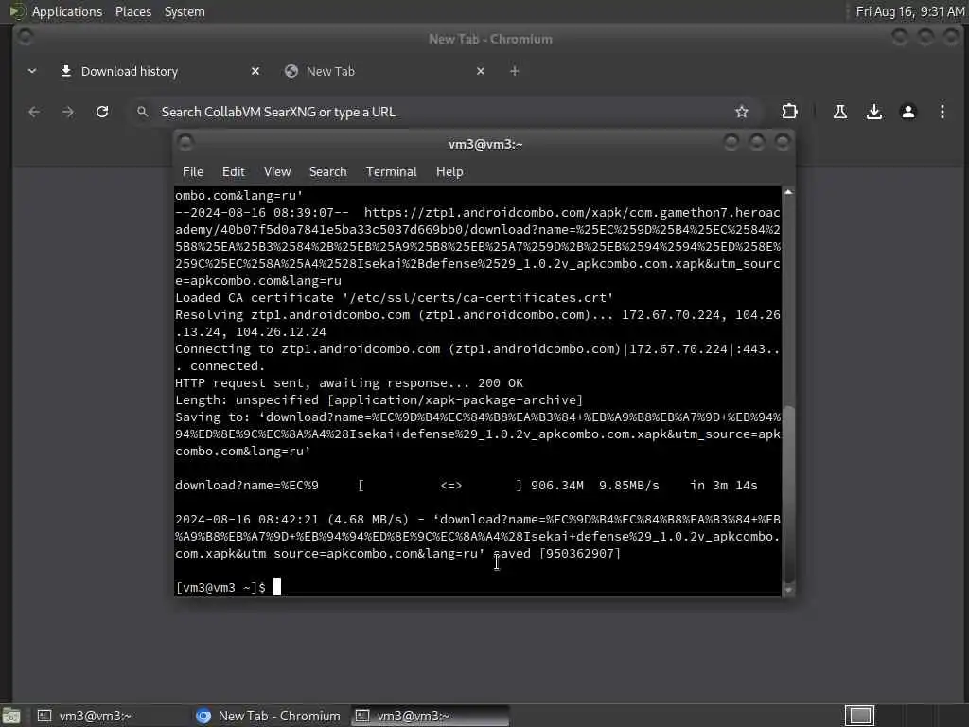This screenshot has height=727, width=969.
Task: Open the Applications menu
Action: (x=67, y=11)
